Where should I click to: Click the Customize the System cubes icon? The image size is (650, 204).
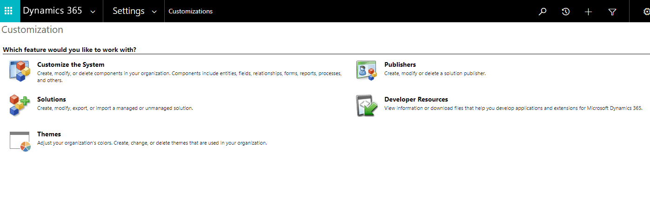pos(20,71)
